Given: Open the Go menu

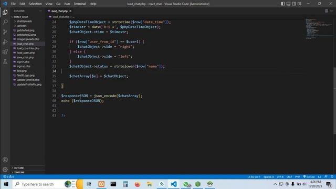Looking at the screenshot, I should [58, 4].
